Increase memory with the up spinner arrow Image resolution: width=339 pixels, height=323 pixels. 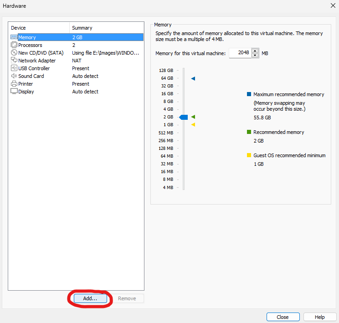pyautogui.click(x=255, y=51)
